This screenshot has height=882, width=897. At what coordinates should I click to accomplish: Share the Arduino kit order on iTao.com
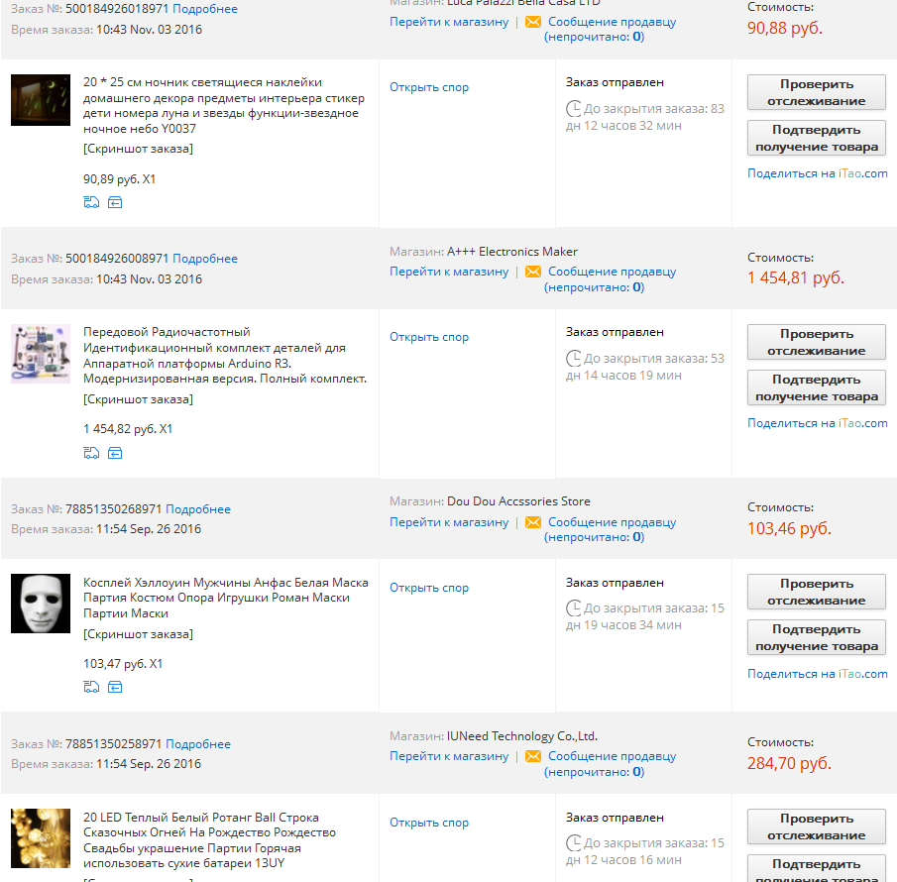click(817, 423)
